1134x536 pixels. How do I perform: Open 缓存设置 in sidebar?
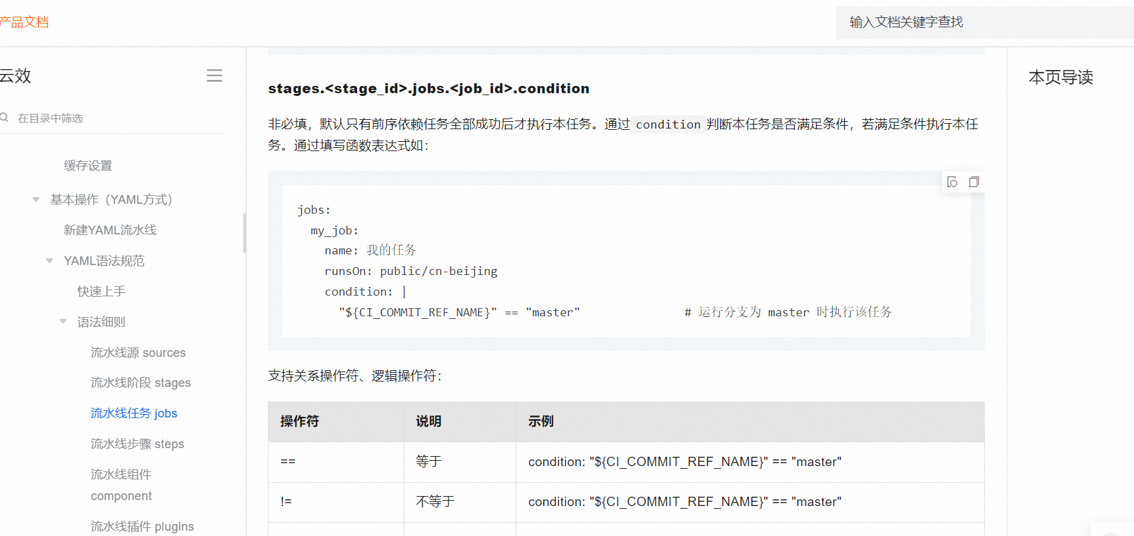pyautogui.click(x=88, y=166)
